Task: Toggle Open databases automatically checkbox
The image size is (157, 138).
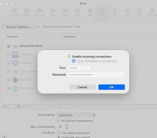Action: [74, 61]
